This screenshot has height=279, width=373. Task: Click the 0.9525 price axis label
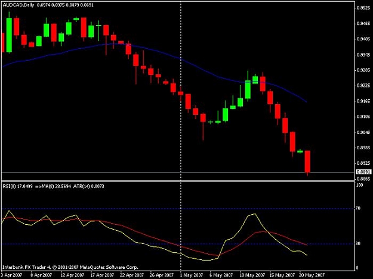tap(363, 8)
